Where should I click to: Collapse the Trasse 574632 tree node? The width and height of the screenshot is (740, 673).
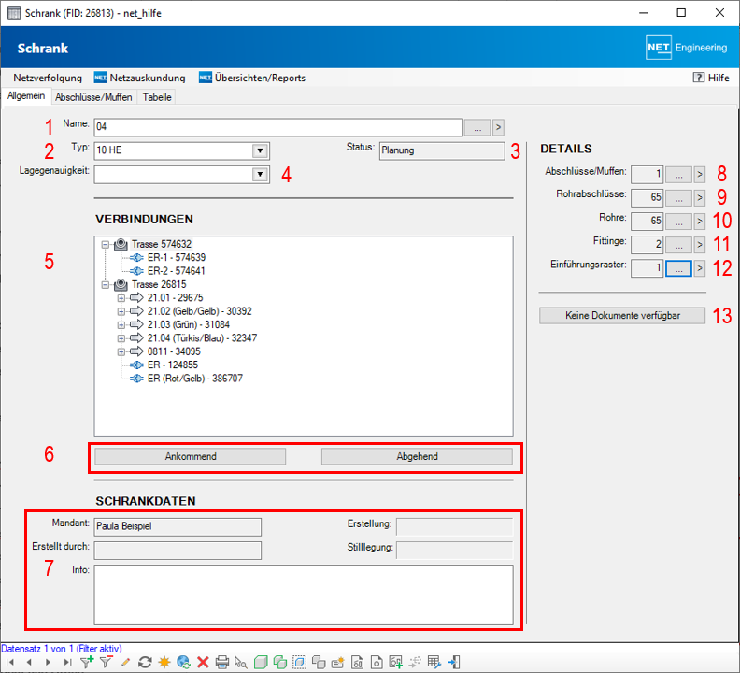tap(105, 244)
